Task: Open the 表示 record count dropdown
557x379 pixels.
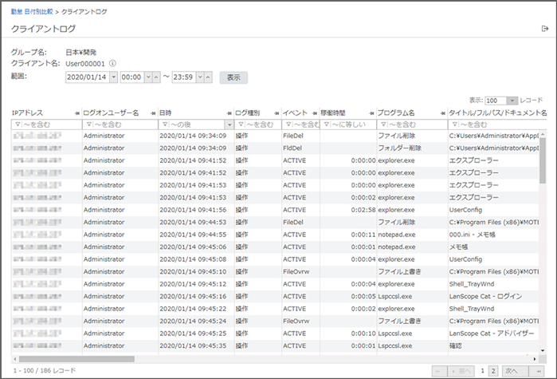Action: coord(512,101)
